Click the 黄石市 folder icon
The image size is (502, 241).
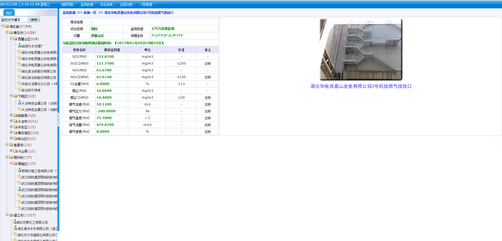coord(11,33)
